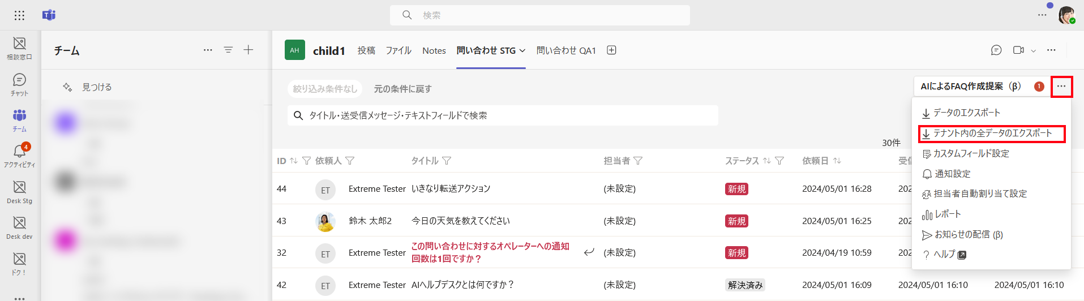Expand the meet now dropdown arrow
The width and height of the screenshot is (1084, 301).
pyautogui.click(x=1033, y=51)
